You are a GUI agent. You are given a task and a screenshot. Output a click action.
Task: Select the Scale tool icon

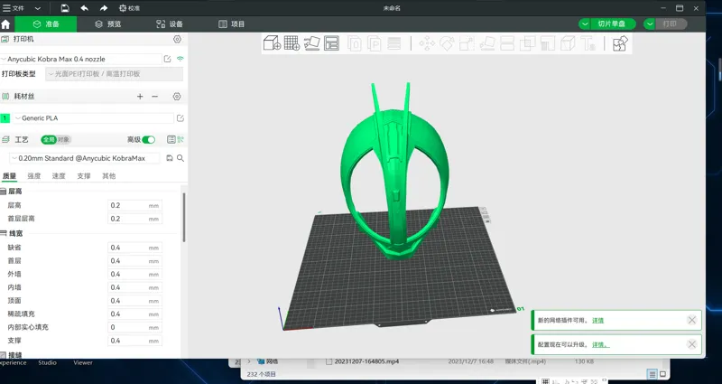click(x=467, y=43)
